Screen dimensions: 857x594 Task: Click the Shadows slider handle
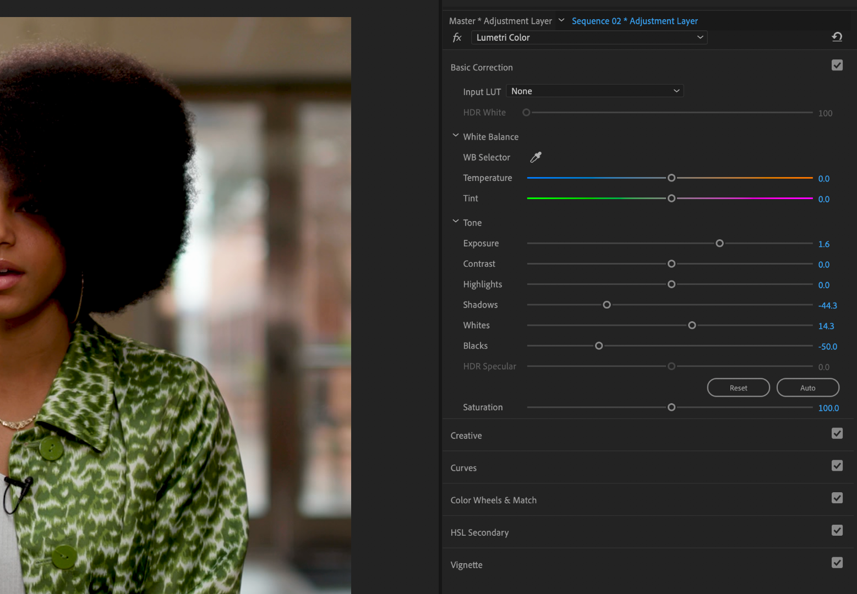607,305
